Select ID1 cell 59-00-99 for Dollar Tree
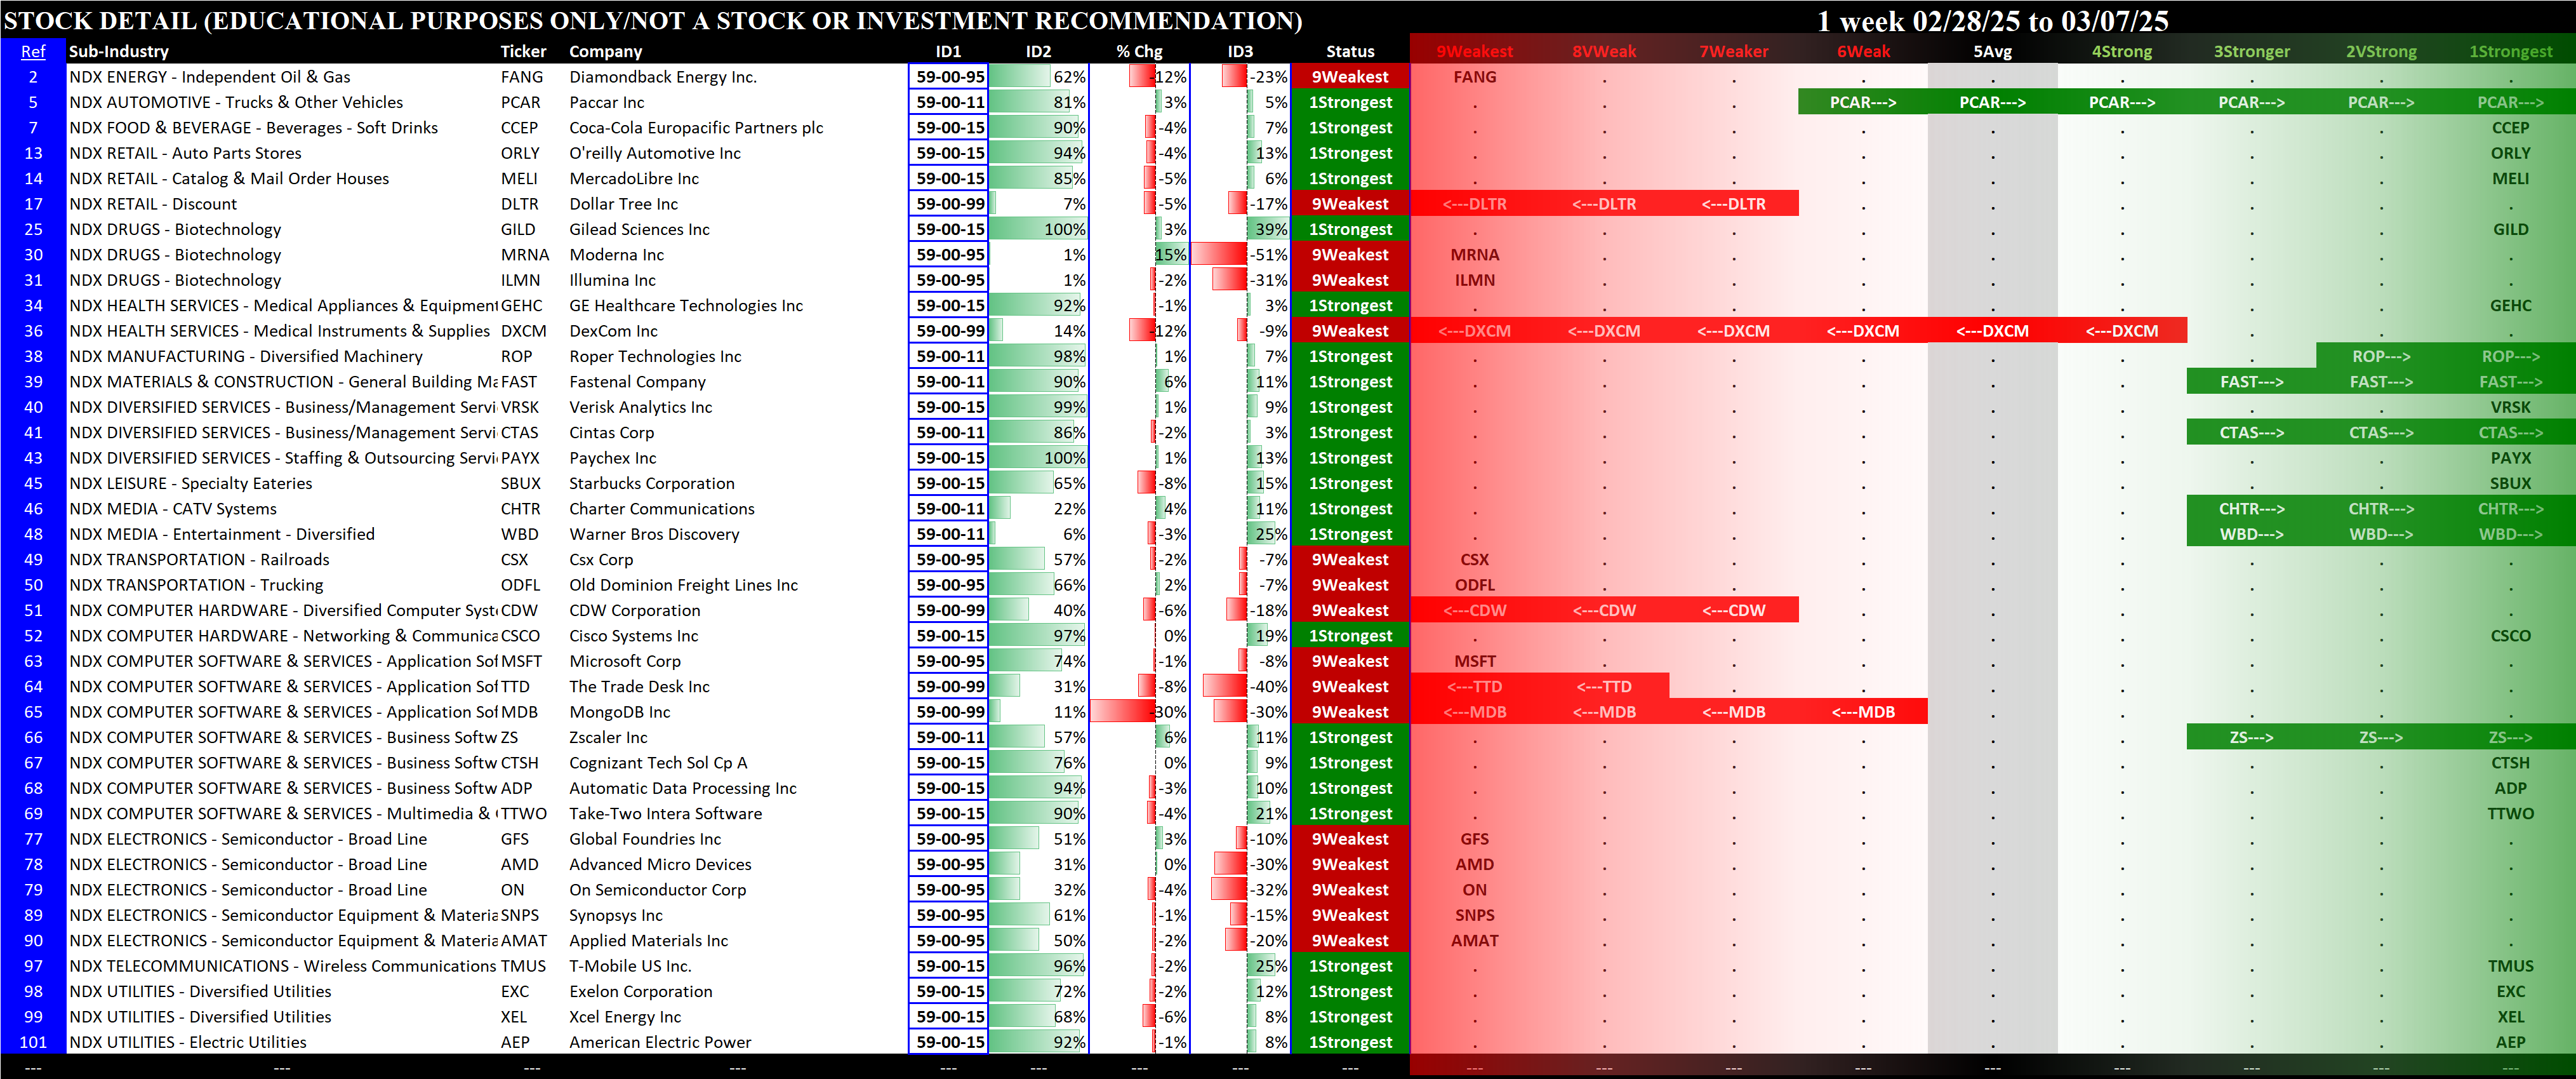The height and width of the screenshot is (1079, 2576). [x=949, y=204]
